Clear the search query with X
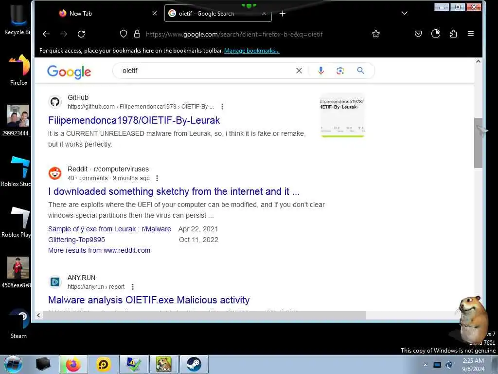The image size is (498, 374). pyautogui.click(x=299, y=71)
